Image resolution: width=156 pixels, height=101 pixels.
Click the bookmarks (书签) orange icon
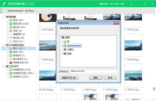(x=11, y=31)
